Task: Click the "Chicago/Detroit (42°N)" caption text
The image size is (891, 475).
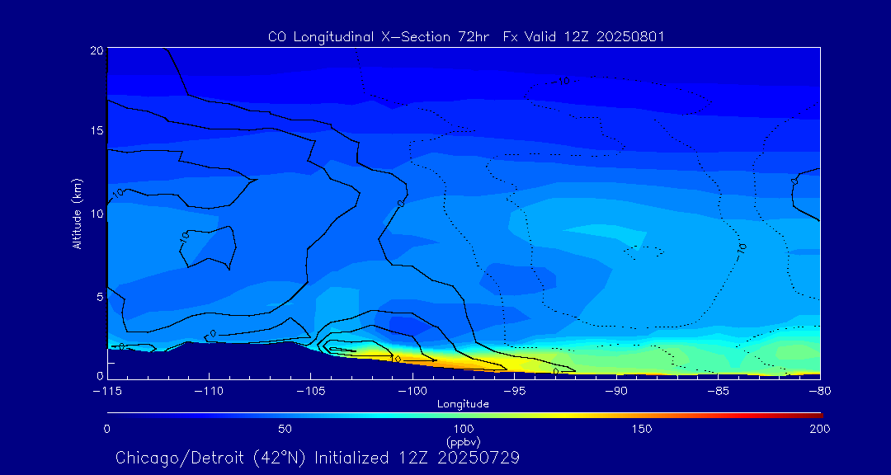Action: tap(212, 458)
